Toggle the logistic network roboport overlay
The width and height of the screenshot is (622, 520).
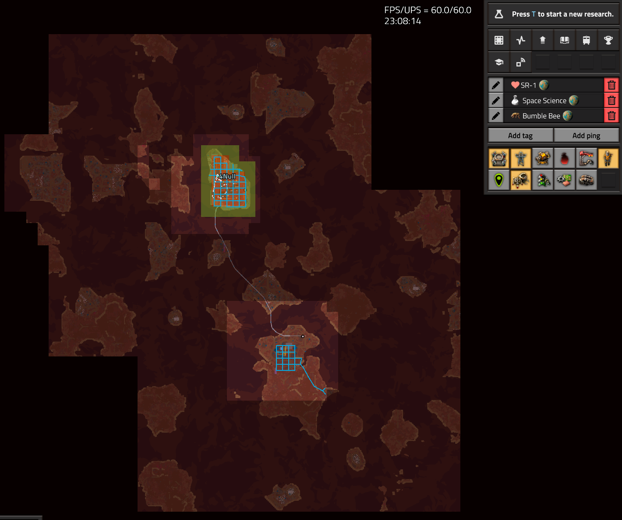click(499, 158)
